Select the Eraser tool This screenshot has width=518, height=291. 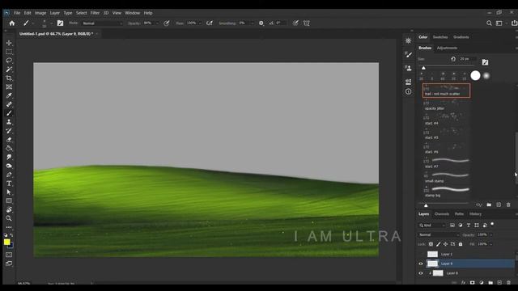9,140
